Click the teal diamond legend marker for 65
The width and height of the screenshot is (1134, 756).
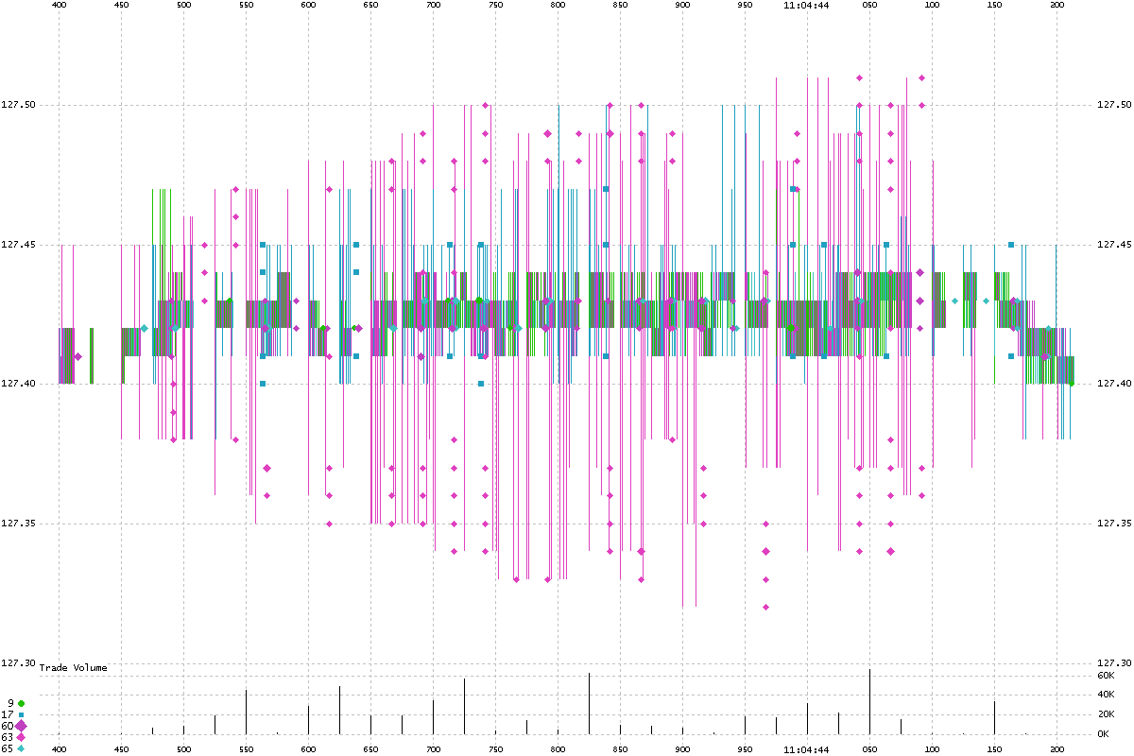21,748
